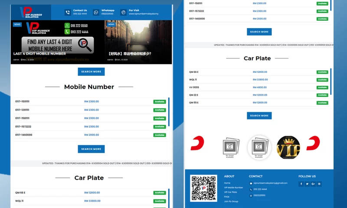
Task: Click the Join Fb Group footer link
Action: [231, 201]
